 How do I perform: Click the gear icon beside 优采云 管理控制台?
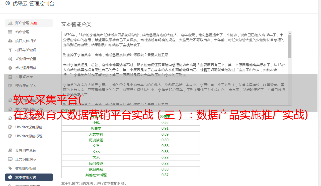coord(8,3)
